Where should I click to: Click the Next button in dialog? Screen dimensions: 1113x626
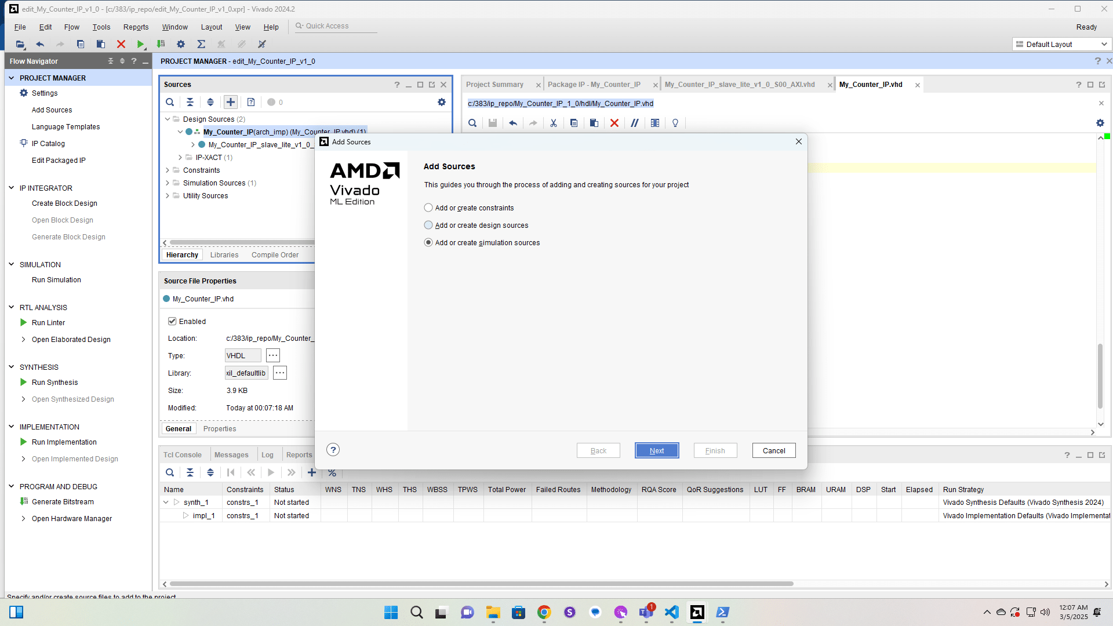(x=656, y=450)
